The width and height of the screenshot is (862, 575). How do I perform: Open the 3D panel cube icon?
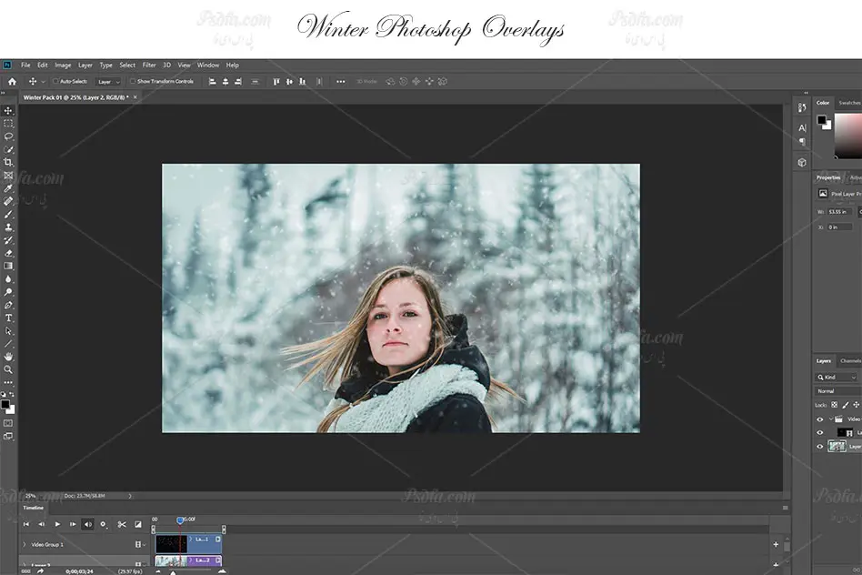pos(802,162)
